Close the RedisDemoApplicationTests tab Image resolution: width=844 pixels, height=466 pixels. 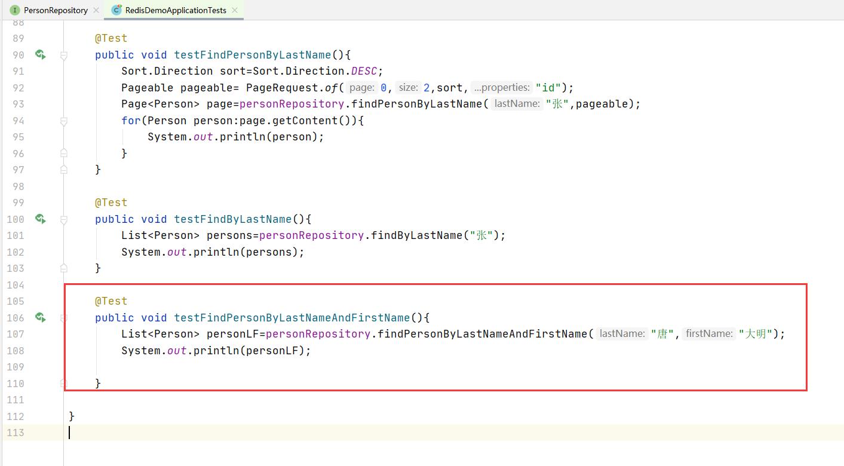pos(235,10)
